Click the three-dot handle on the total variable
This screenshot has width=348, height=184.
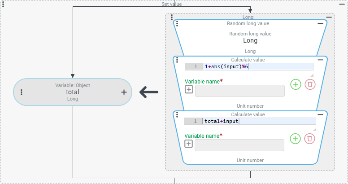(x=22, y=92)
